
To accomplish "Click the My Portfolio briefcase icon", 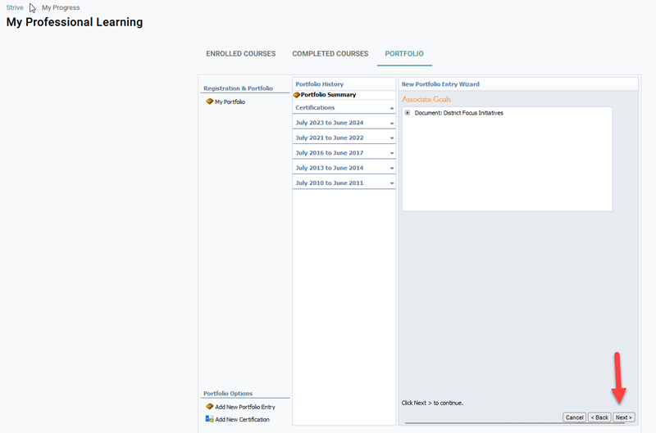I will (209, 102).
